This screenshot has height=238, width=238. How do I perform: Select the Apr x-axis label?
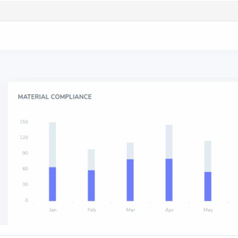coord(169,210)
